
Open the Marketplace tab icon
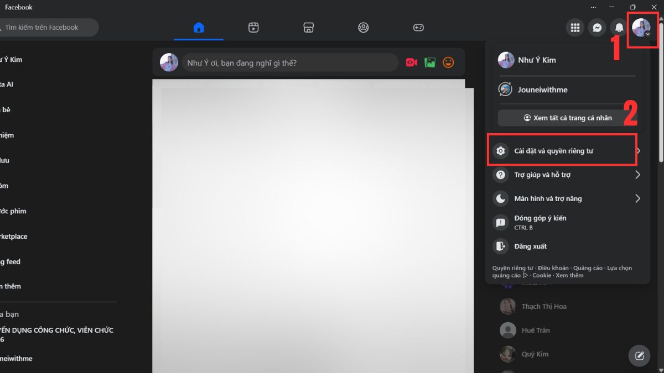point(309,28)
